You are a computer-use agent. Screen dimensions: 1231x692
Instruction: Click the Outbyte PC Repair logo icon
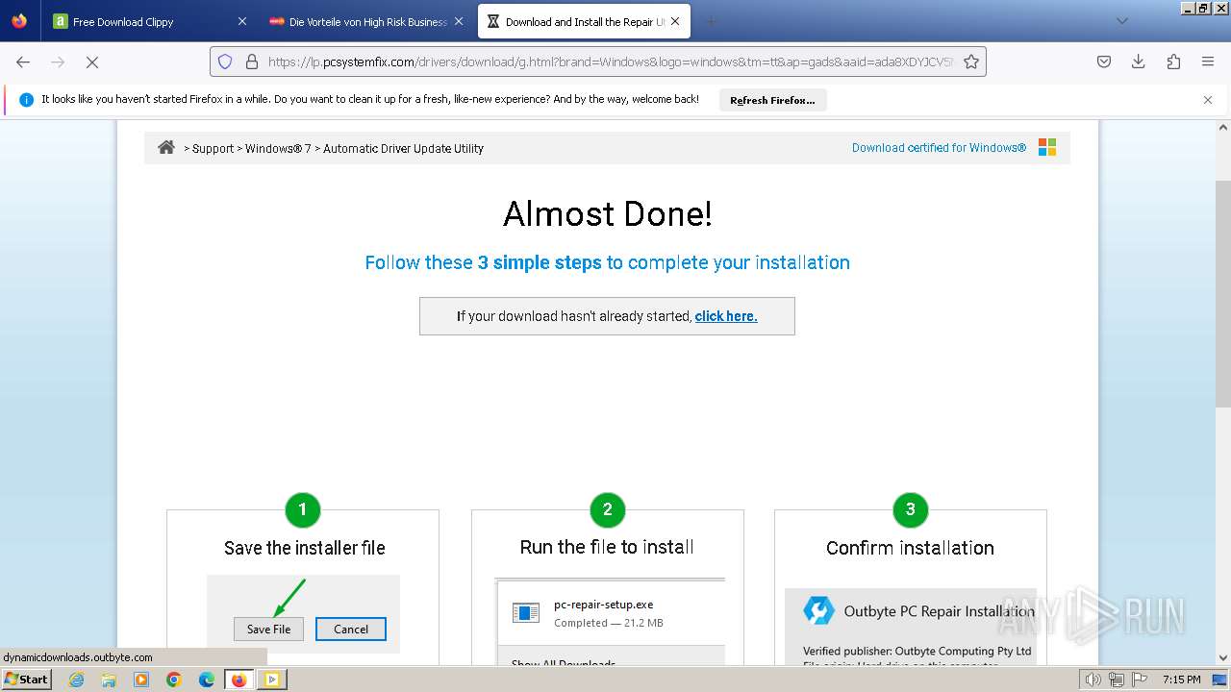pos(818,610)
